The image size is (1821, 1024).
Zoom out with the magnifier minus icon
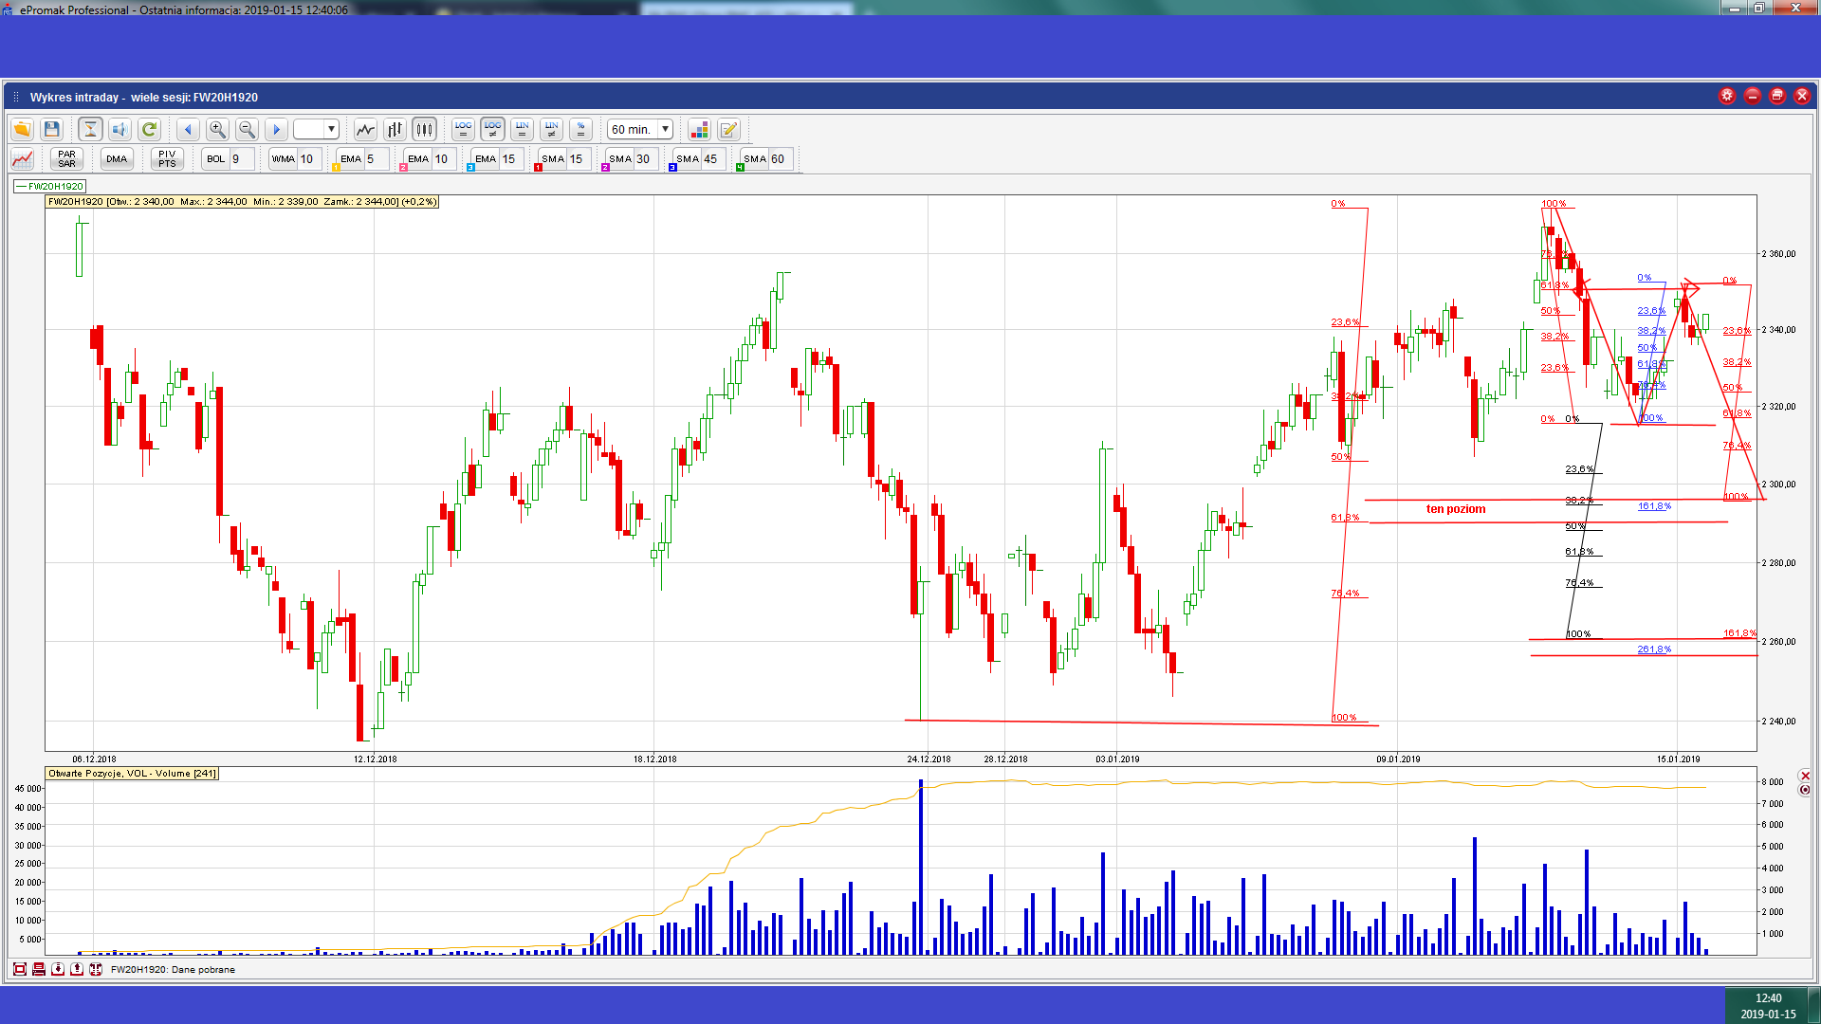pyautogui.click(x=247, y=130)
